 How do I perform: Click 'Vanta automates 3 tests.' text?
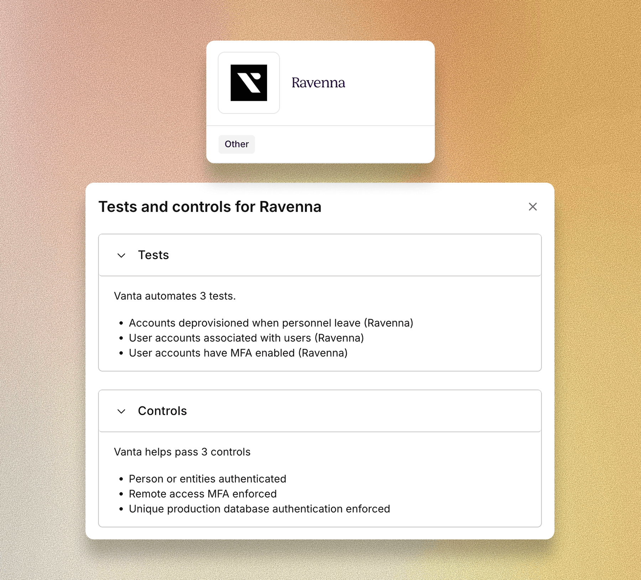(175, 296)
